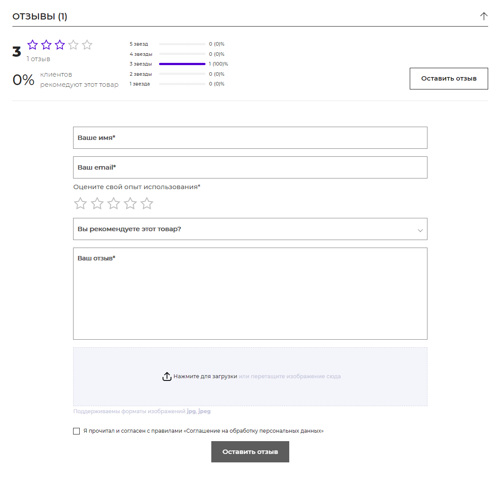Rate four stars in review form
Viewport: 501px width, 477px height.
130,204
